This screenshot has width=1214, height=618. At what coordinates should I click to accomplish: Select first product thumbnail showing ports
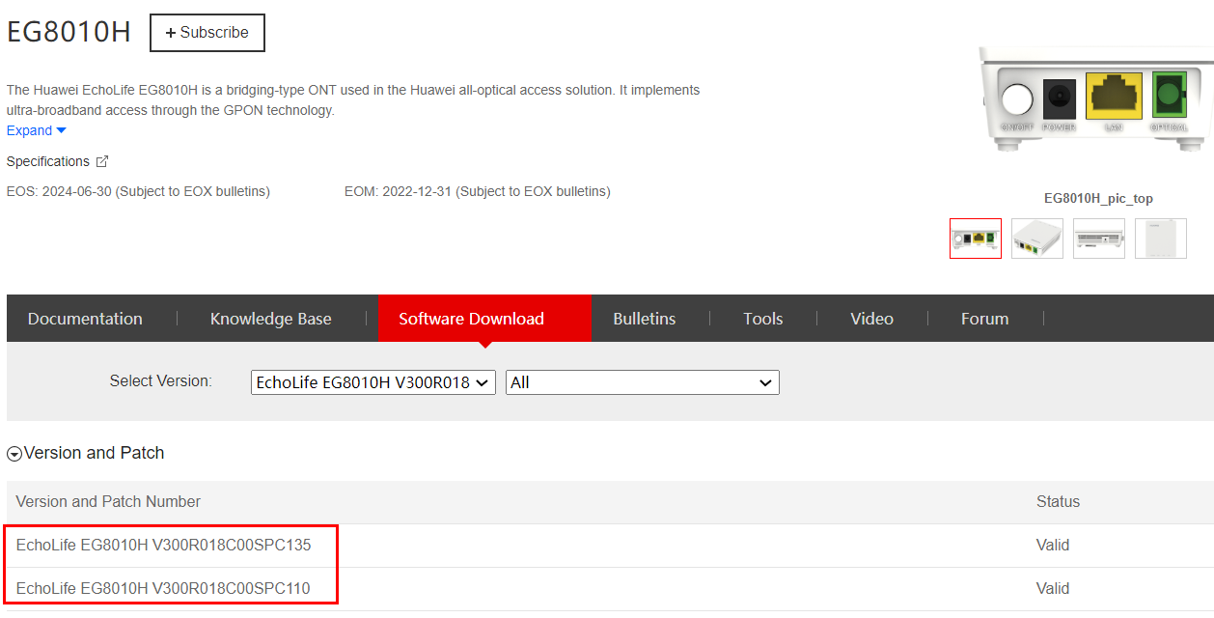[x=975, y=239]
